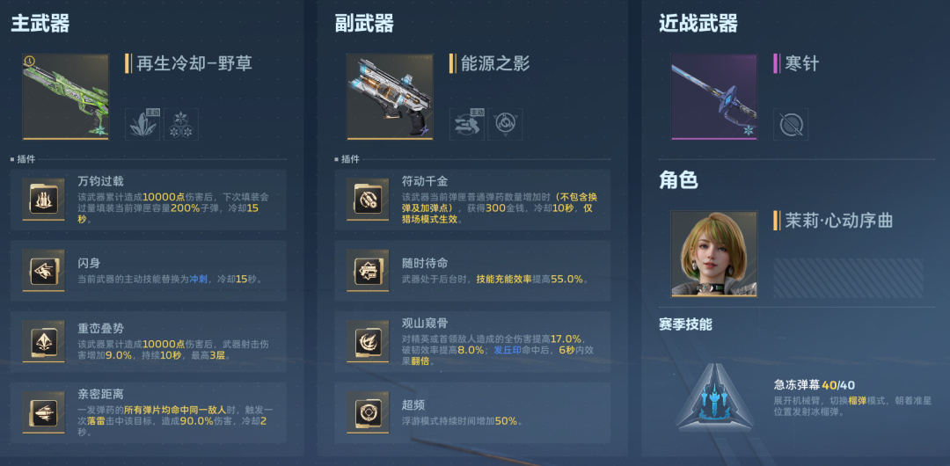Click the 重峦叠势 plugin icon
Screen dimensions: 950x466
[44, 341]
